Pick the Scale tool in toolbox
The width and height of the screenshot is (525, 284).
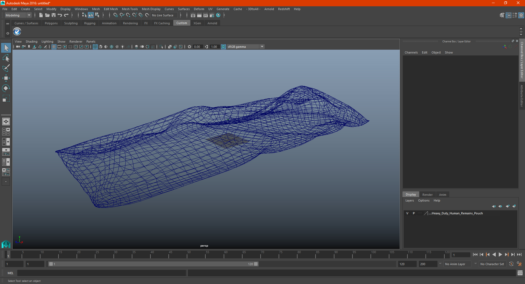[x=6, y=98]
